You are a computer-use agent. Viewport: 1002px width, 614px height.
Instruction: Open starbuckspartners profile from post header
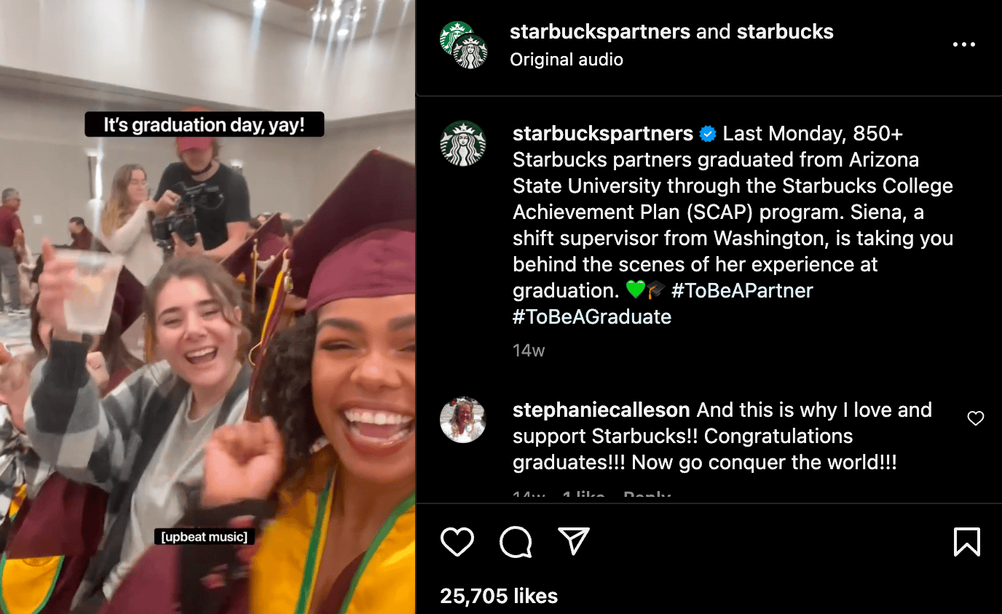(x=600, y=32)
